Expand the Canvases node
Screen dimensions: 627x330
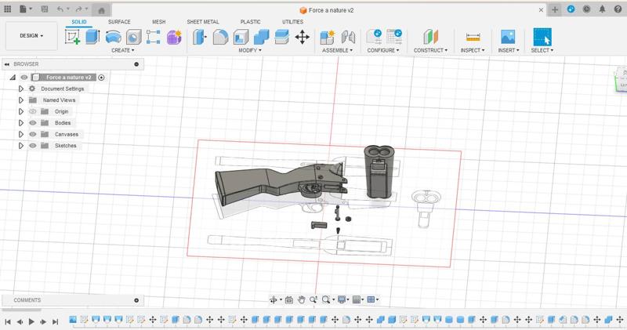click(21, 134)
